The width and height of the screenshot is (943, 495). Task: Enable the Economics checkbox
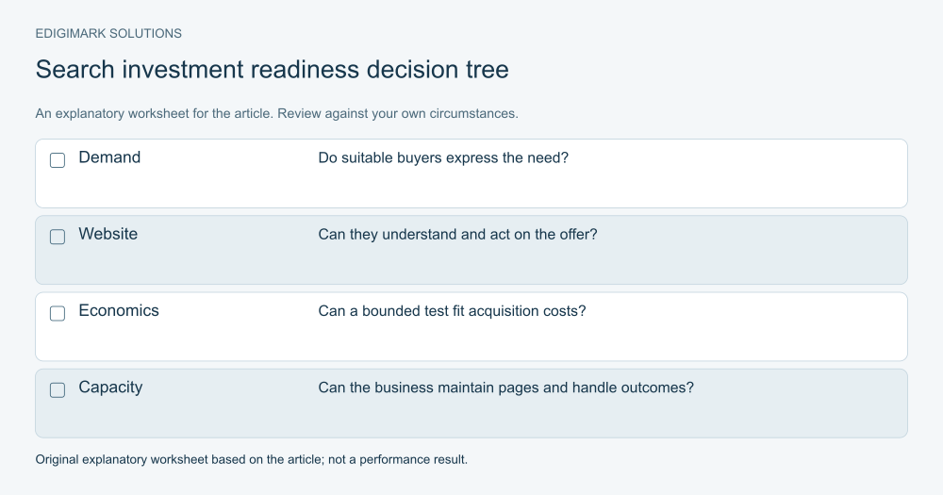point(58,313)
